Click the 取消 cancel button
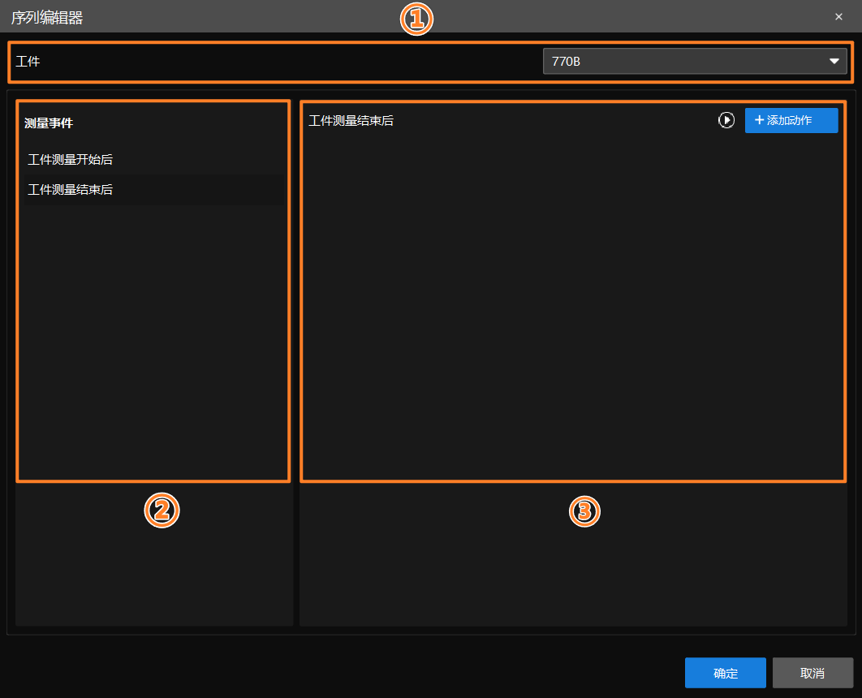This screenshot has width=862, height=698. click(812, 672)
